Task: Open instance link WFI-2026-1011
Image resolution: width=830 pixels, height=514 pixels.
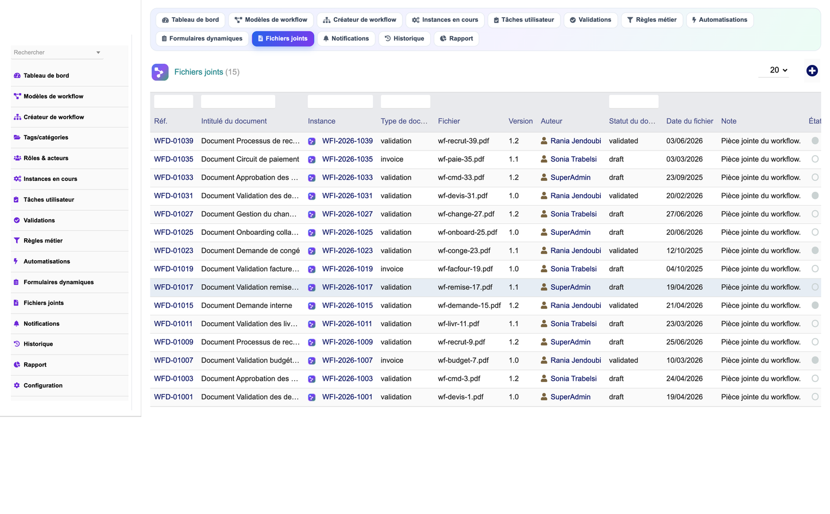Action: click(x=347, y=324)
